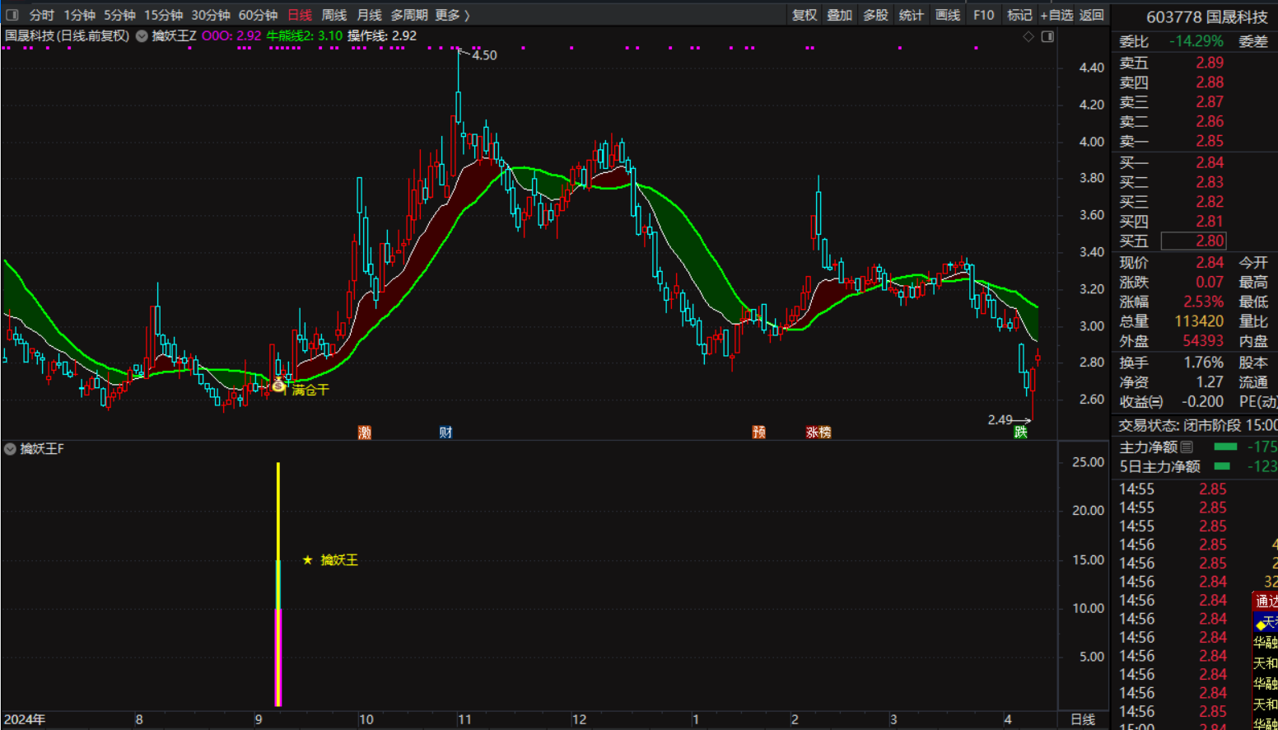Click the green 跌 marker icon

(x=1020, y=432)
